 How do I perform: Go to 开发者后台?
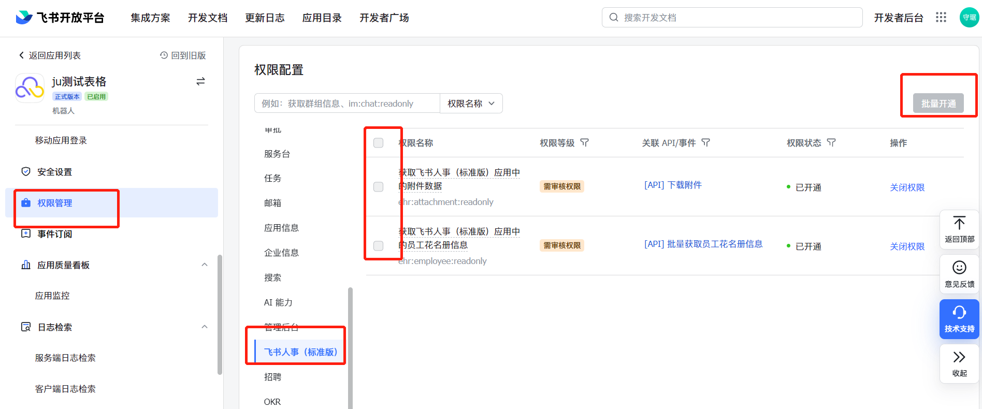click(x=899, y=18)
